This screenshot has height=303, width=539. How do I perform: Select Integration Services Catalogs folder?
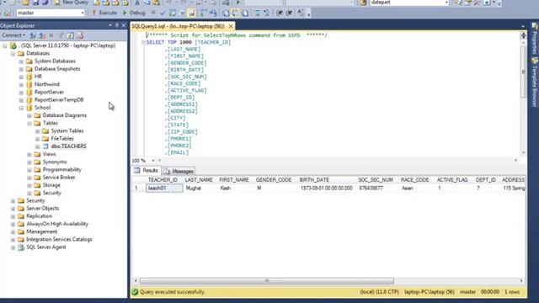click(59, 239)
